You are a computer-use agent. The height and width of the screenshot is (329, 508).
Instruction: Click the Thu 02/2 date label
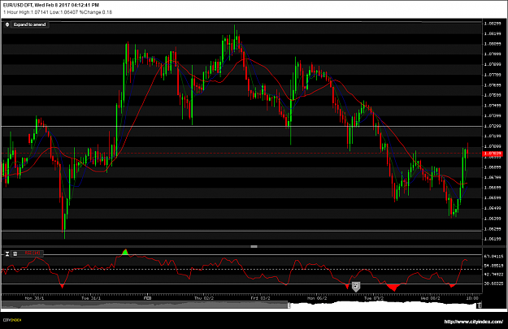pyautogui.click(x=204, y=298)
